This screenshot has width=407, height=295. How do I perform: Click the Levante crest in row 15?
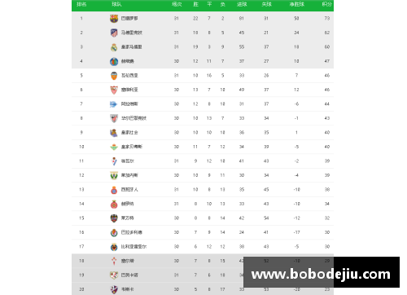click(114, 218)
